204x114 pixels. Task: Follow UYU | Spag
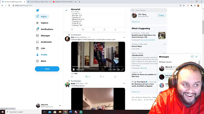coord(161,15)
